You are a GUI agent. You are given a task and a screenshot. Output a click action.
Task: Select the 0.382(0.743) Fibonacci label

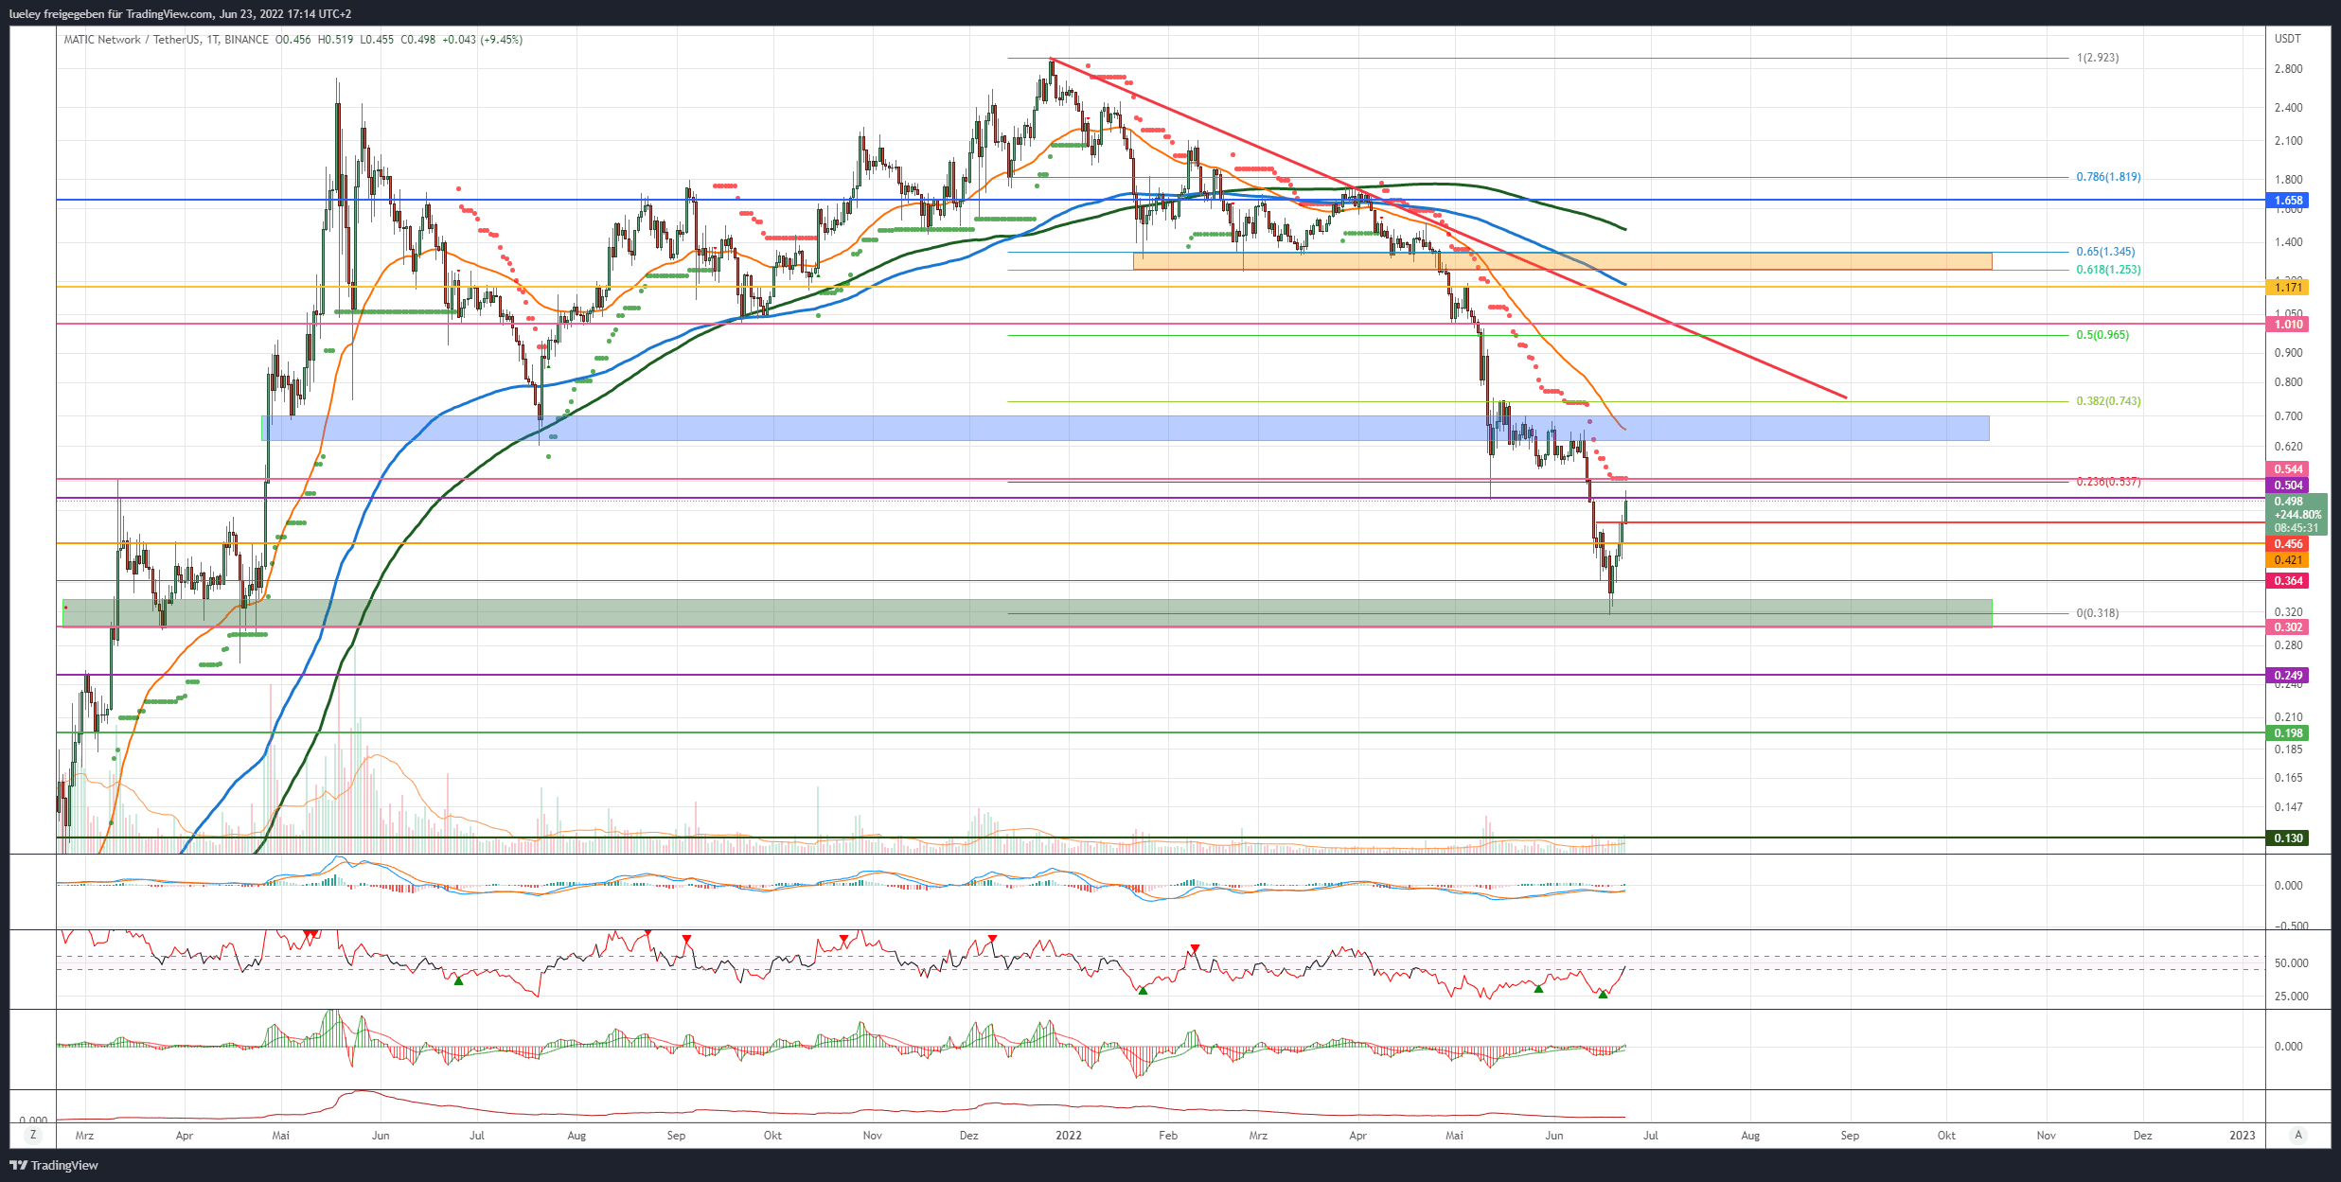pos(2108,401)
